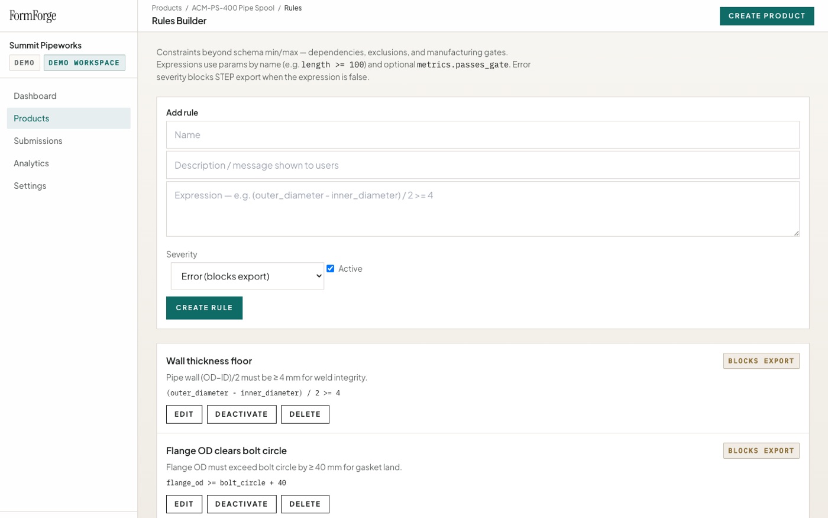Deactivate the Flange OD bolt circle rule
This screenshot has width=828, height=518.
click(241, 504)
